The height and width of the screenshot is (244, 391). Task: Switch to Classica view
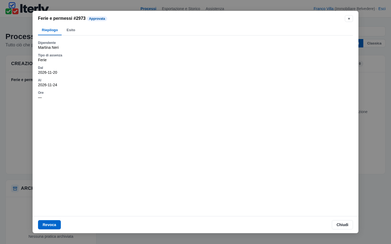coord(374,43)
